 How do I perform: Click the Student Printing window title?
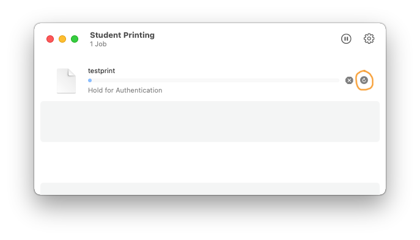coord(122,35)
